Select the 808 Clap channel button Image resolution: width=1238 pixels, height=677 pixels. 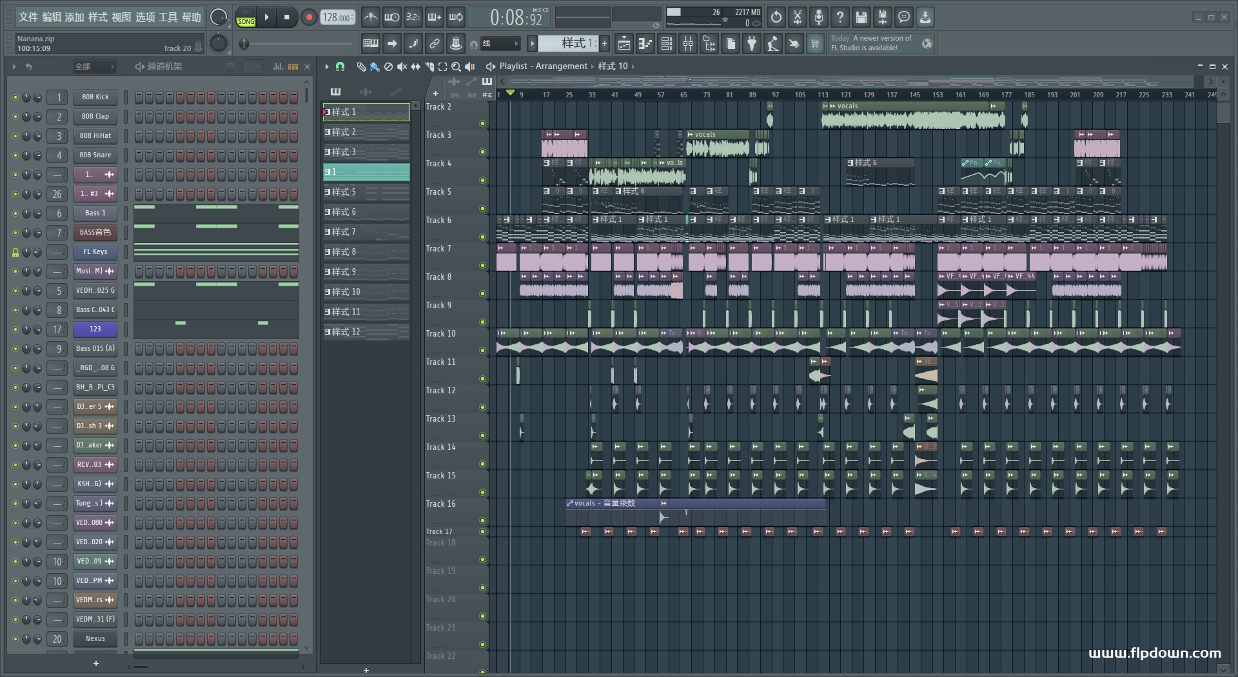[95, 117]
